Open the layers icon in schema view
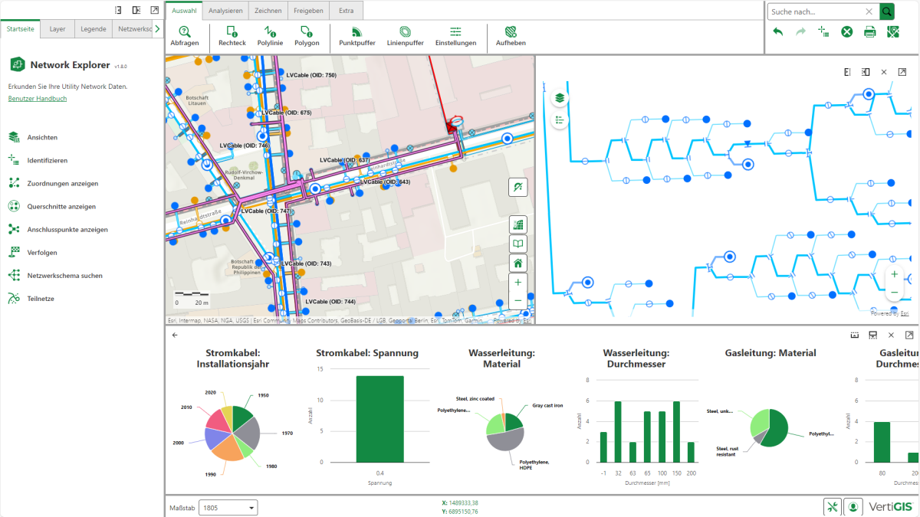 [x=560, y=98]
